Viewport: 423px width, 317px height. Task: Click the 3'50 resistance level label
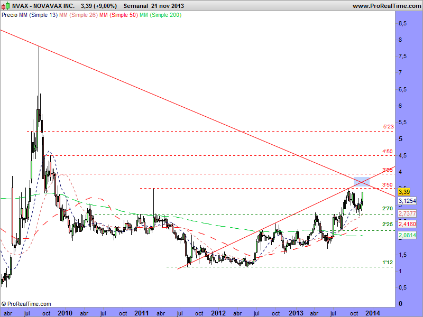tap(388, 184)
